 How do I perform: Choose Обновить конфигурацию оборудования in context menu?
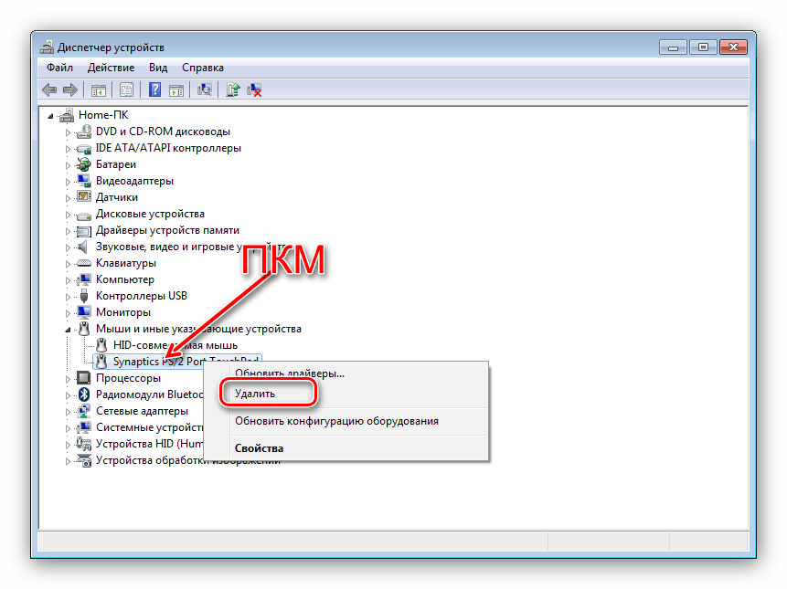tap(336, 421)
